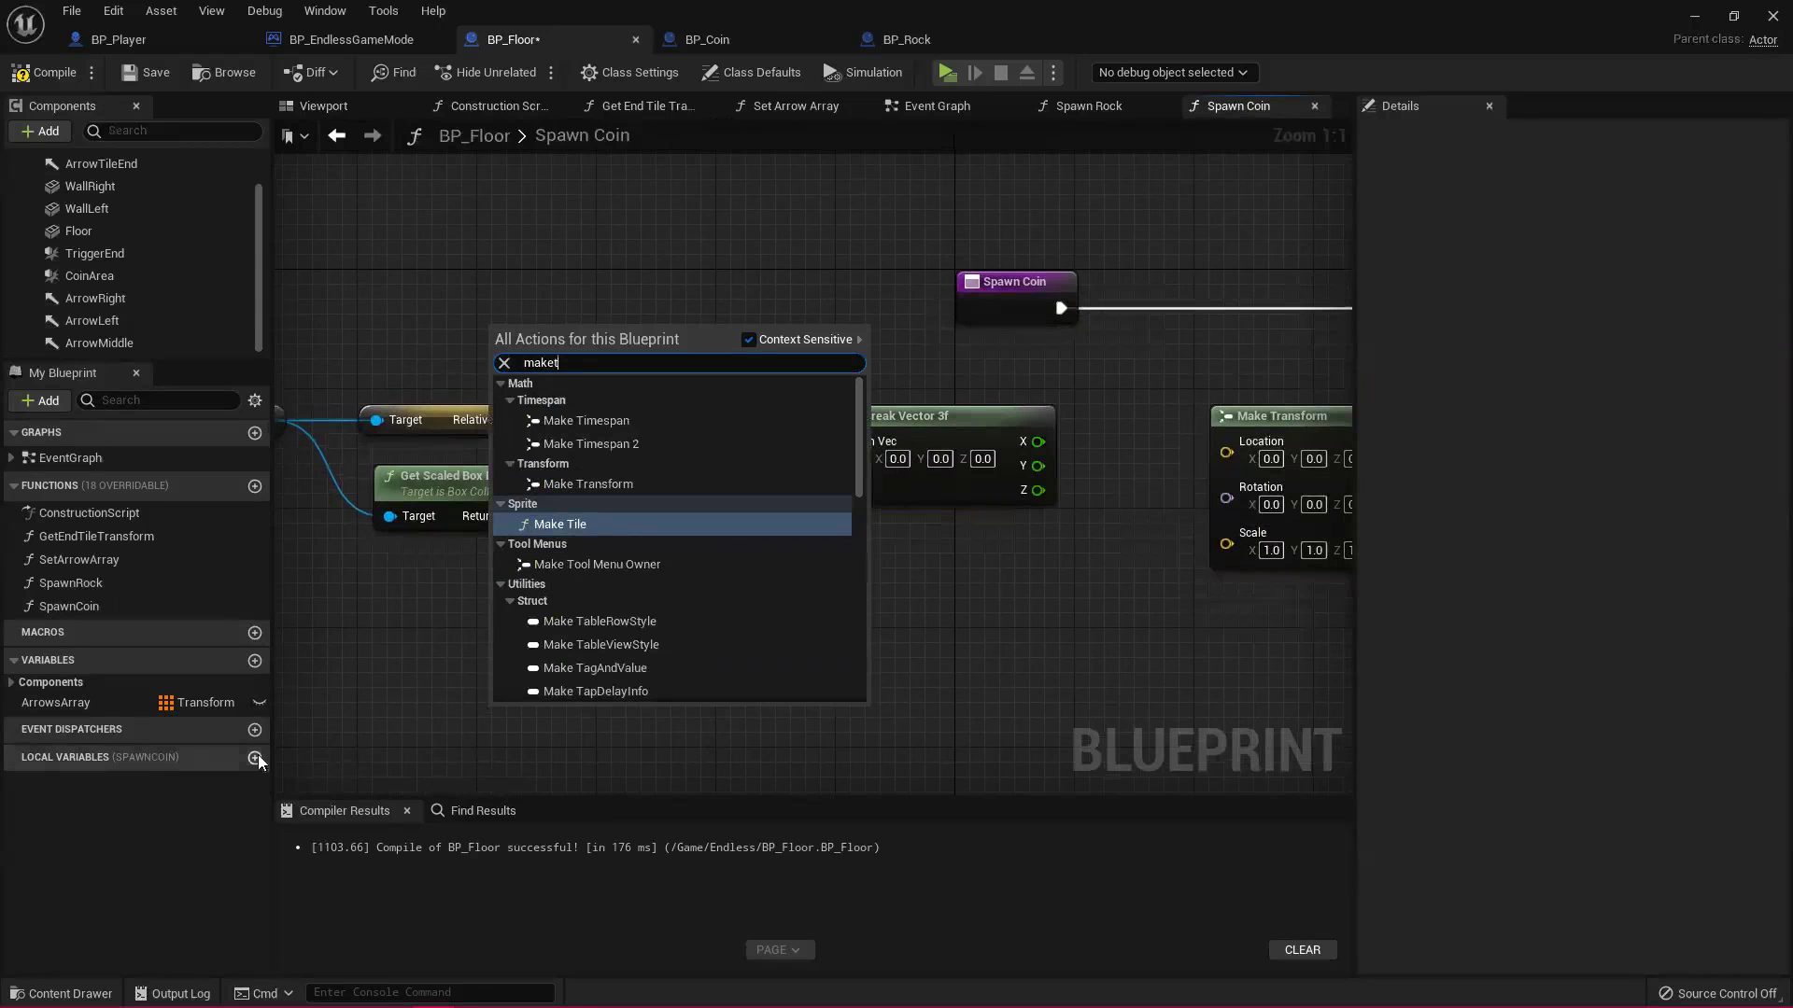Open the Diff dropdown
This screenshot has height=1008, width=1793.
click(311, 73)
